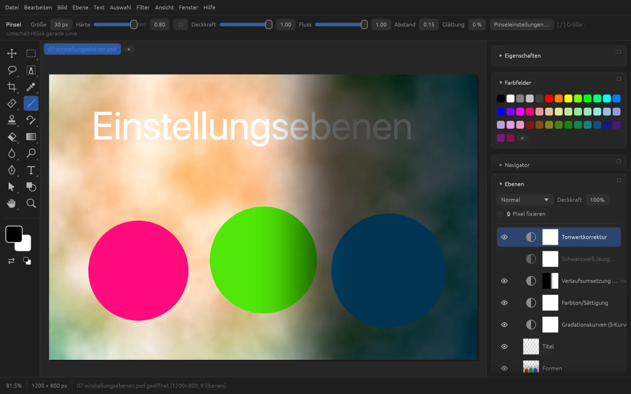
Task: Select the rectangular marquee tool
Action: [31, 53]
